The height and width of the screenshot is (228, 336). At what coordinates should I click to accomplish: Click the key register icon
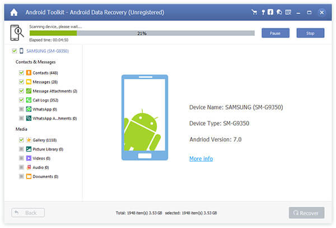click(x=263, y=11)
